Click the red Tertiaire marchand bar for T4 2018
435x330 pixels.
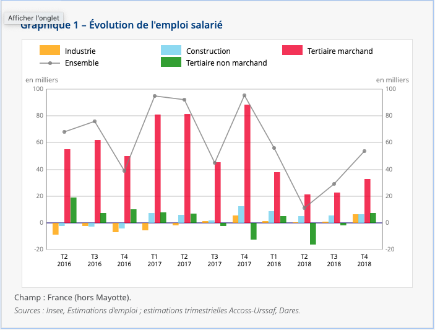pos(368,201)
